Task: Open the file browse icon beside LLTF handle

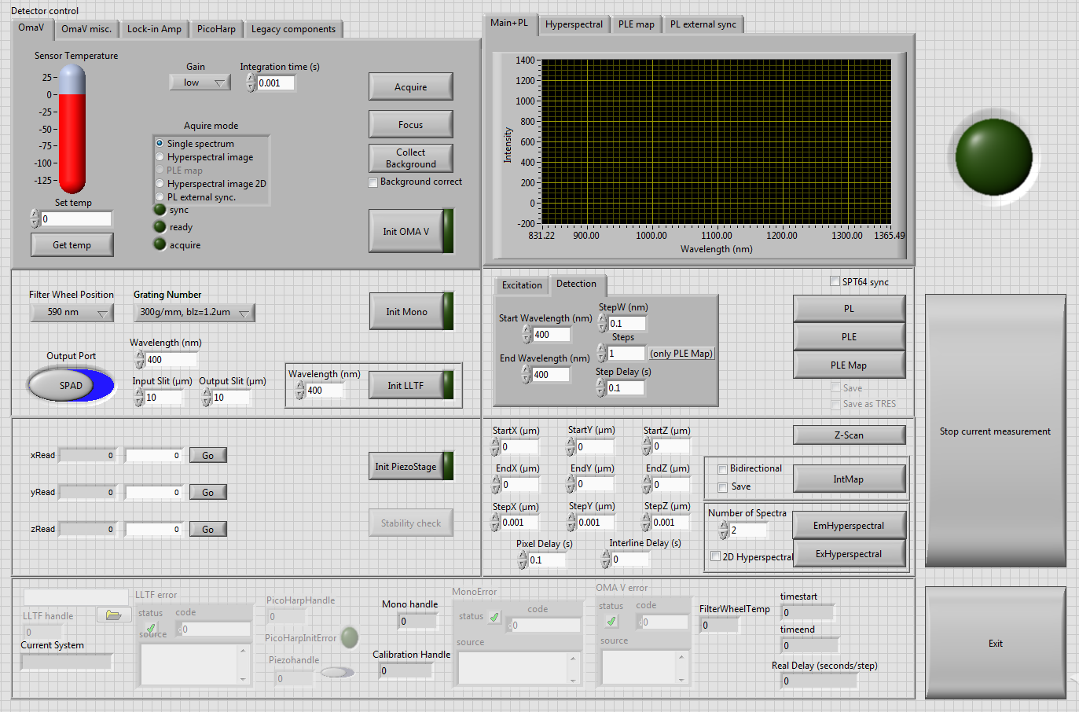Action: (x=114, y=615)
